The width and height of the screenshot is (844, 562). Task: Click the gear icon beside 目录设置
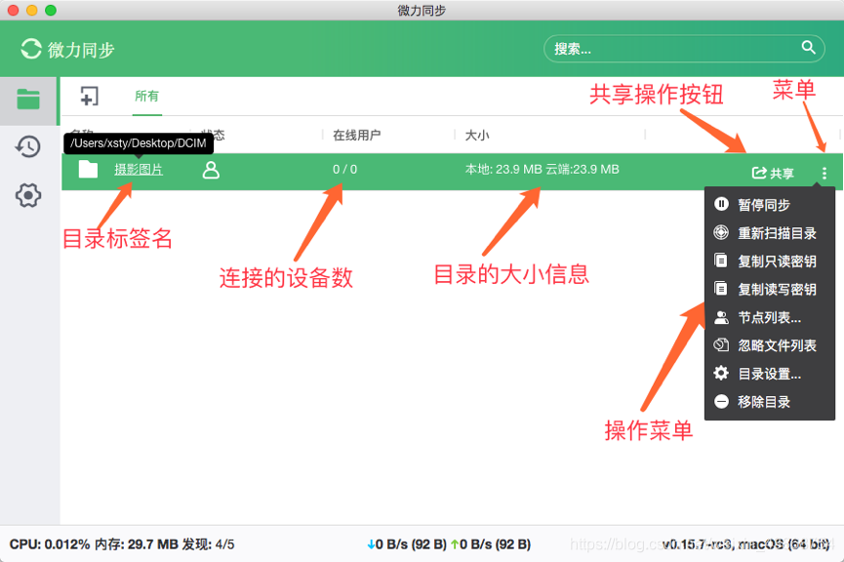click(721, 373)
